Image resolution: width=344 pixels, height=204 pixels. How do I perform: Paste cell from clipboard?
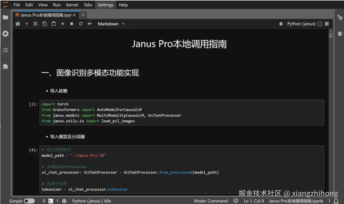coord(53,24)
